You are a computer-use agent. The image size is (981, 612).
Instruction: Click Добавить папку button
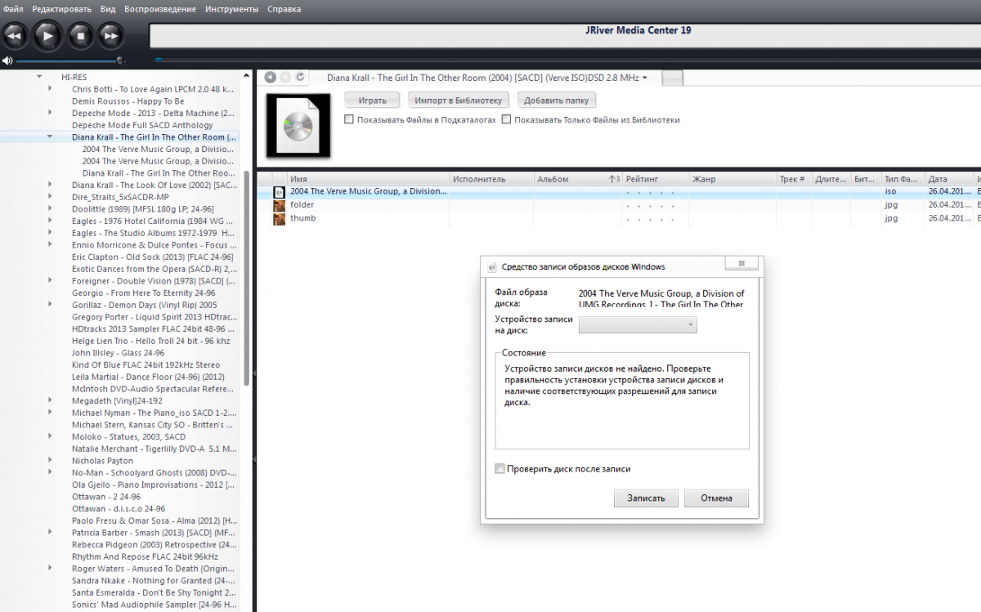point(557,100)
